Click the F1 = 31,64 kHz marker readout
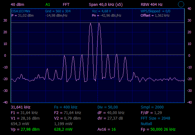This screenshot has width=195, height=135. tap(24, 112)
